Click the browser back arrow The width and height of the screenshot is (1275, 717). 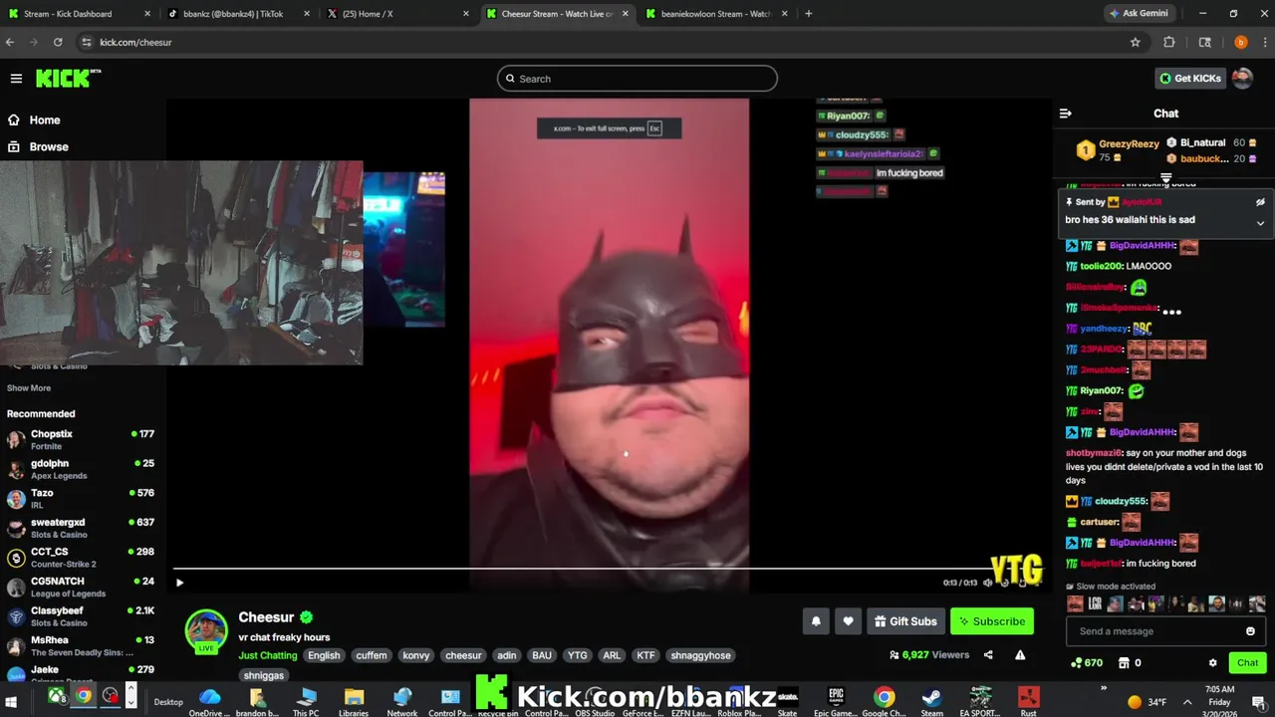pyautogui.click(x=11, y=43)
